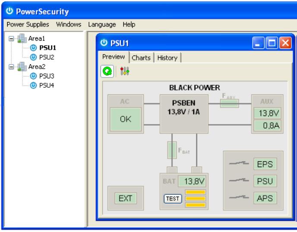The width and height of the screenshot is (297, 232).
Task: Click the relay symbol beside PSU output
Action: coord(239,180)
